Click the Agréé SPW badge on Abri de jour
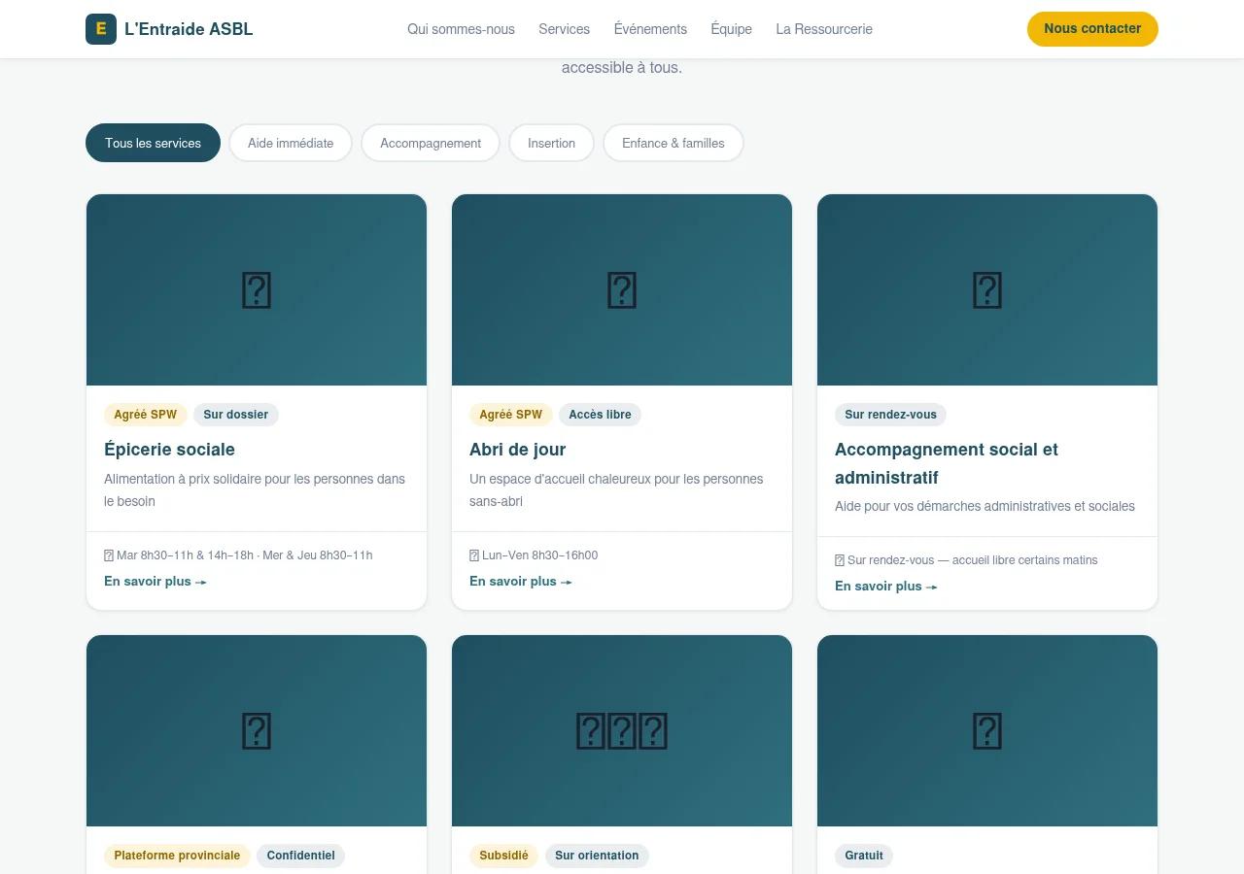This screenshot has width=1244, height=874. (511, 415)
